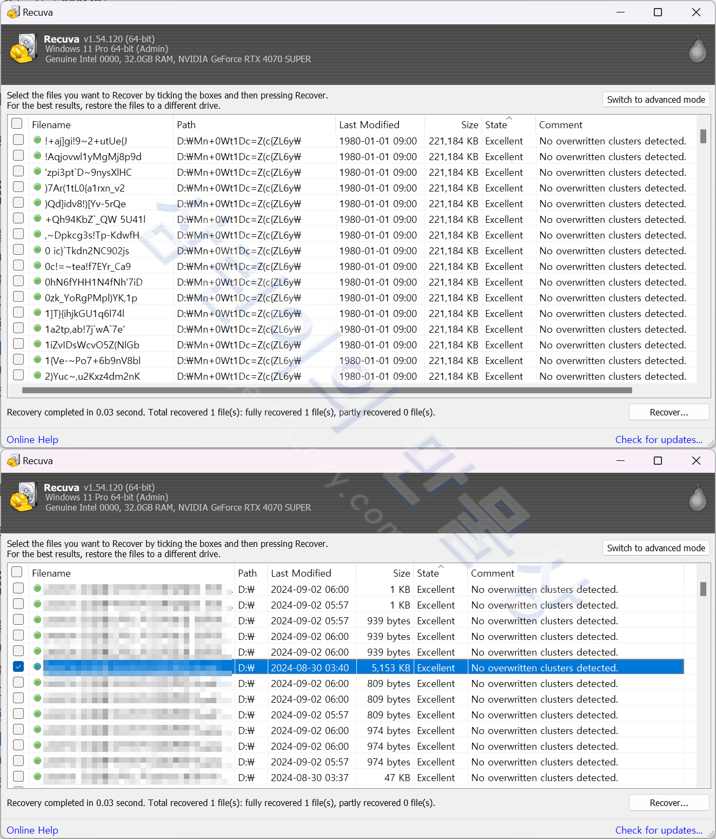
Task: Sort bottom list by Path column
Action: (x=251, y=573)
